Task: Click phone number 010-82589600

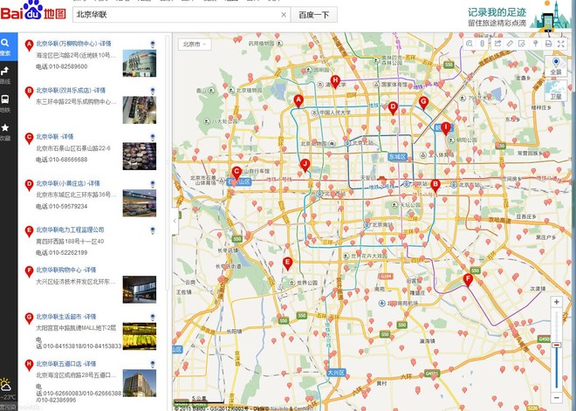Action: coord(62,66)
